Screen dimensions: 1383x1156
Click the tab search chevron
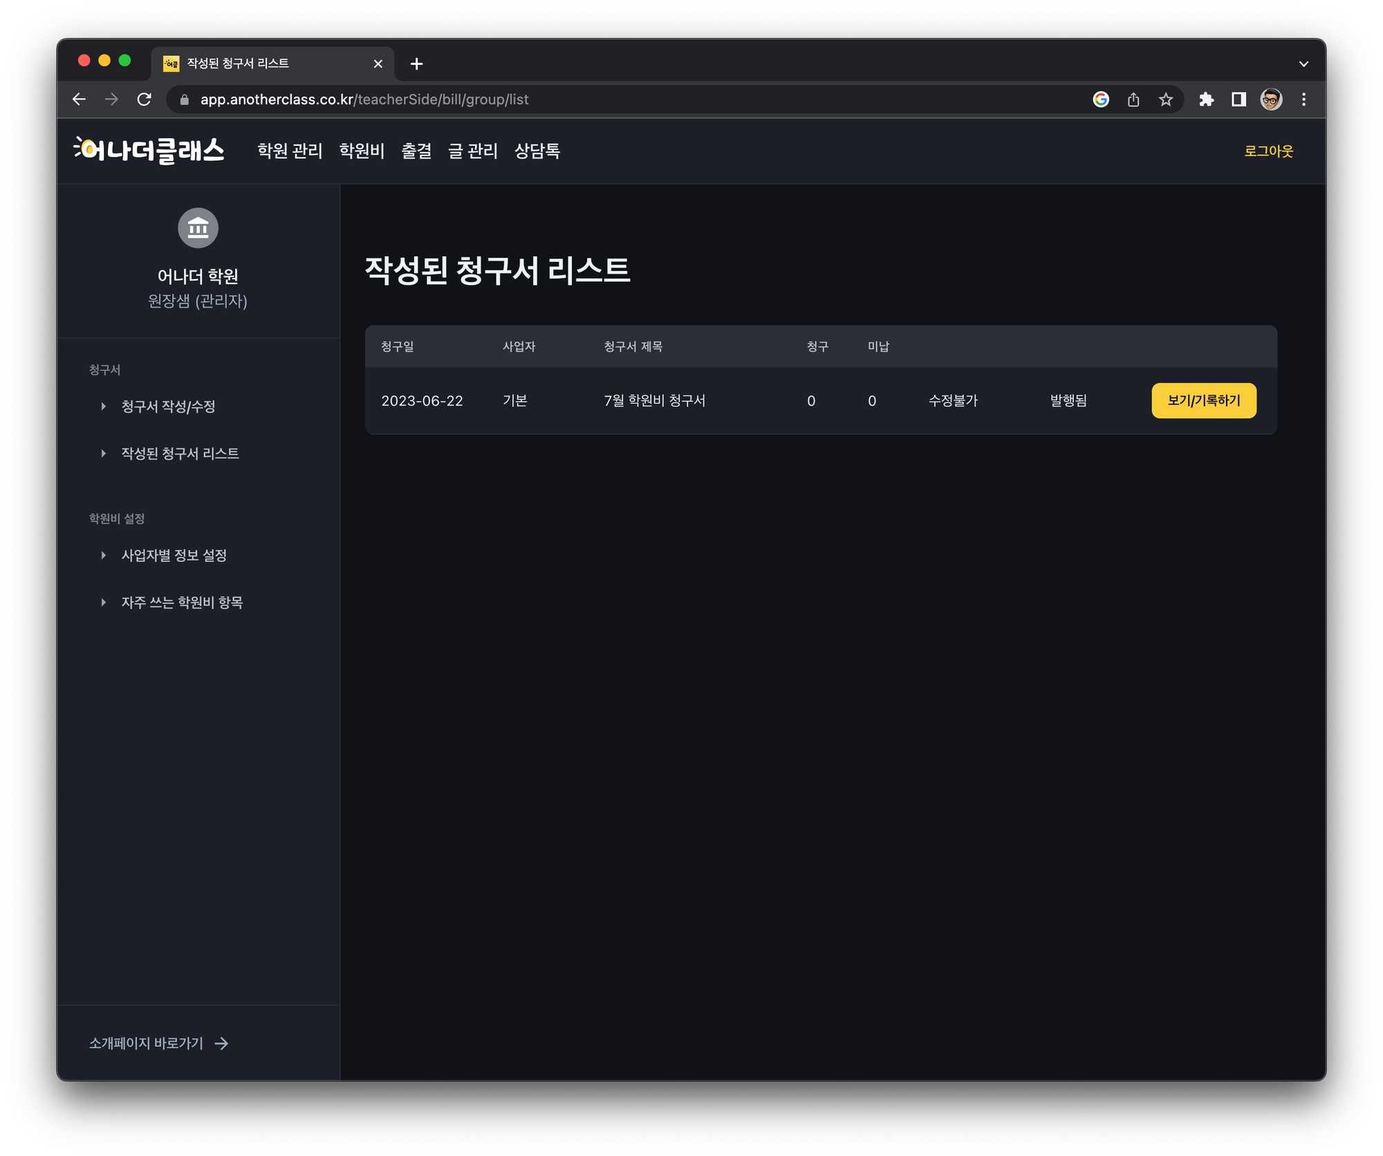(1303, 64)
